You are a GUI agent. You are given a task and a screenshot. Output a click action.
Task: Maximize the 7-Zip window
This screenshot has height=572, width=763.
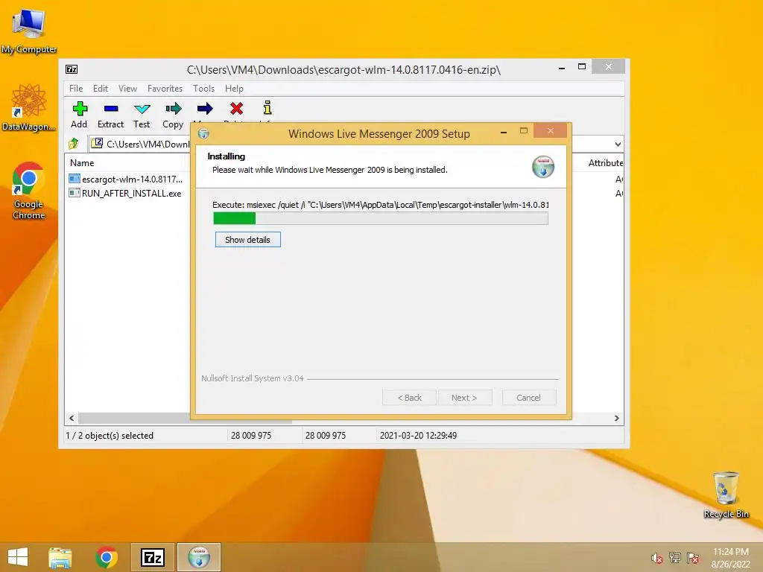coord(581,67)
